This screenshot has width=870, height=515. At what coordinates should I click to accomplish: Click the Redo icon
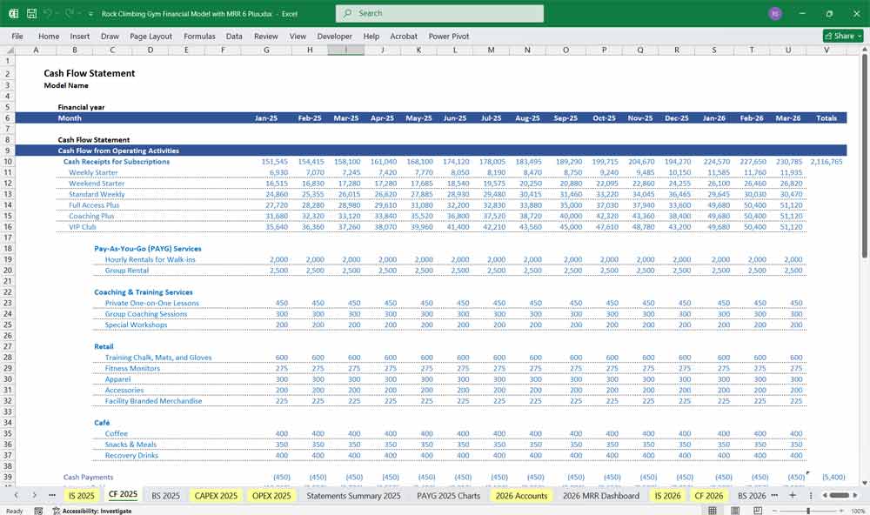(67, 13)
